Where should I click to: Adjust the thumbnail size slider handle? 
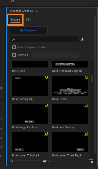12,161
